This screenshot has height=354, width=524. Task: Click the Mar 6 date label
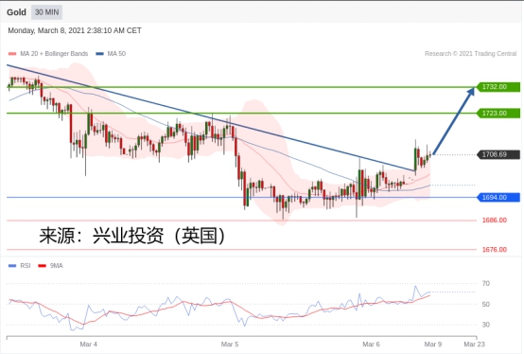[x=372, y=344]
